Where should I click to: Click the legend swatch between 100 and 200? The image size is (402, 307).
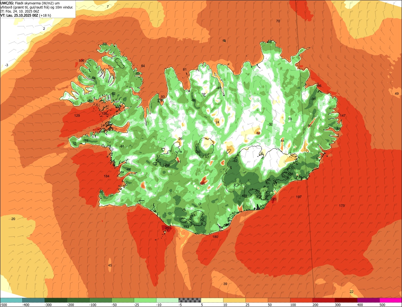click(301, 300)
